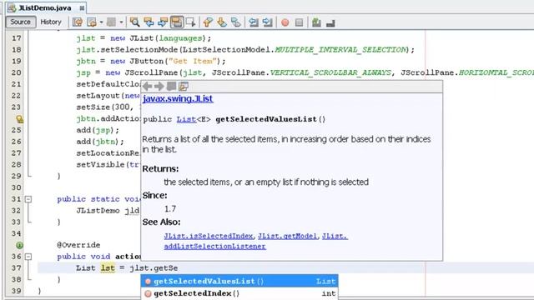534x300 pixels.
Task: Click the highlighted 'lst' variable on line 37
Action: [x=108, y=268]
